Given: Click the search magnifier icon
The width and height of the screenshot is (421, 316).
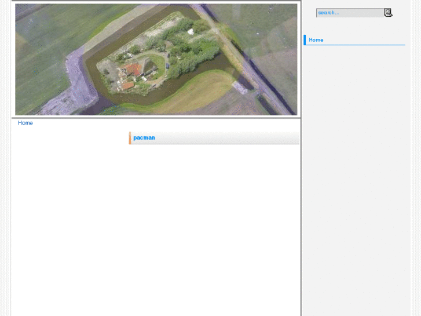Looking at the screenshot, I should (x=388, y=13).
